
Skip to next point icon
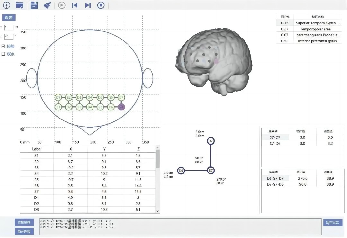tap(88, 5)
